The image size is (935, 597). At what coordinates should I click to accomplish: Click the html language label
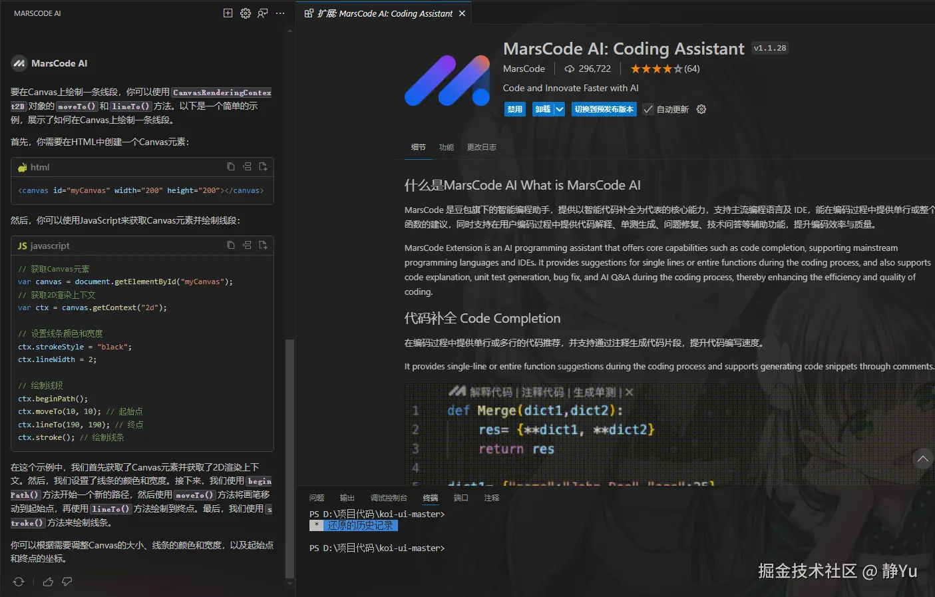pyautogui.click(x=40, y=167)
